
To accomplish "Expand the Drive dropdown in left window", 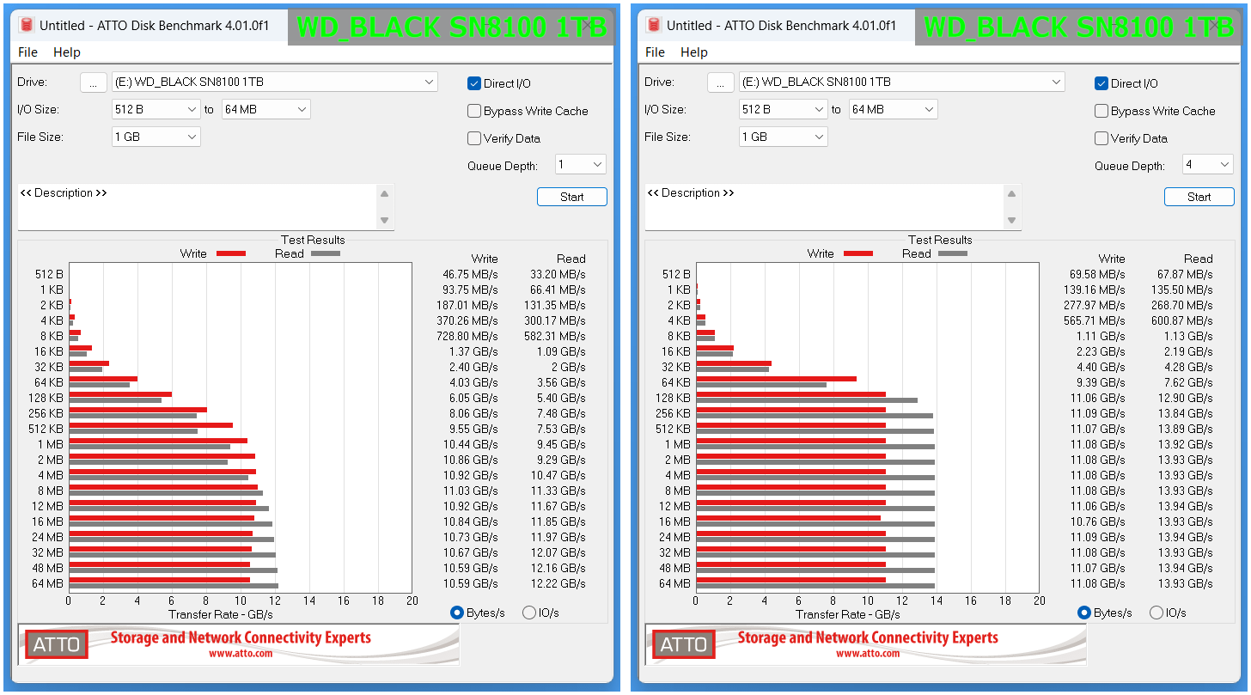I will [275, 82].
